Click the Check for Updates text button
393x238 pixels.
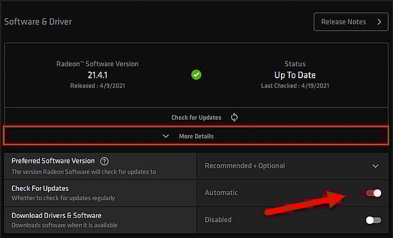tap(196, 117)
